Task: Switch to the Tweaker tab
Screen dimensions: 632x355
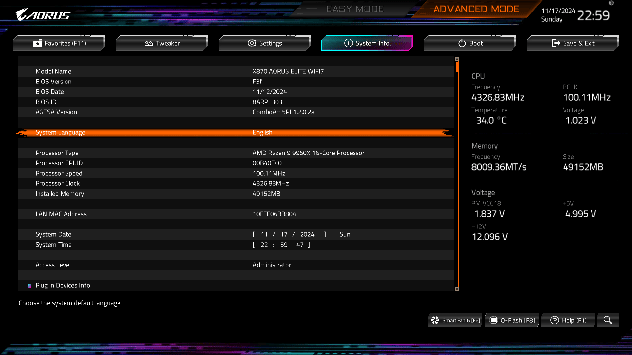Action: [162, 43]
